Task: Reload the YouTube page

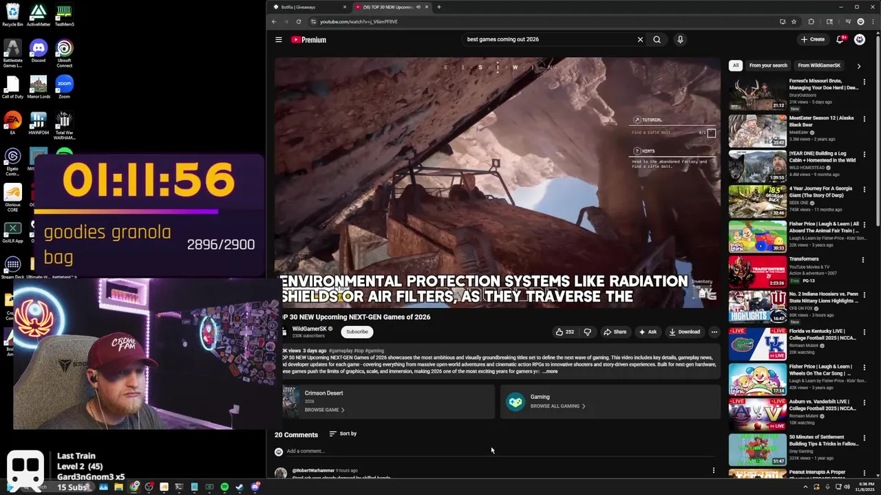Action: click(299, 21)
